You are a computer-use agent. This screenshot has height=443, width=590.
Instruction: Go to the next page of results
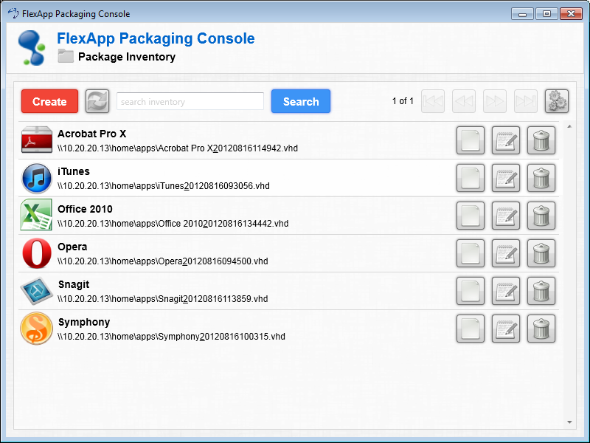point(495,101)
